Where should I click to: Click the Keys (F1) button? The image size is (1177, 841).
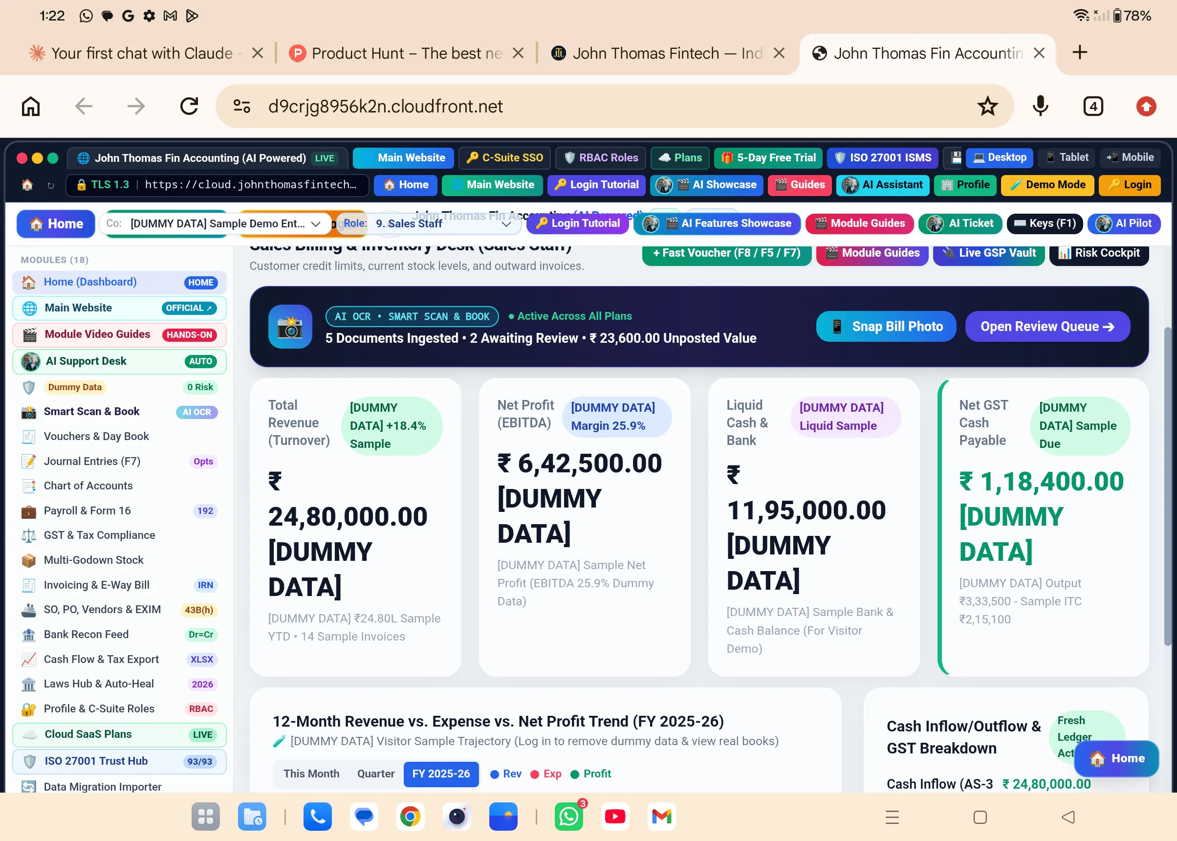click(x=1045, y=224)
